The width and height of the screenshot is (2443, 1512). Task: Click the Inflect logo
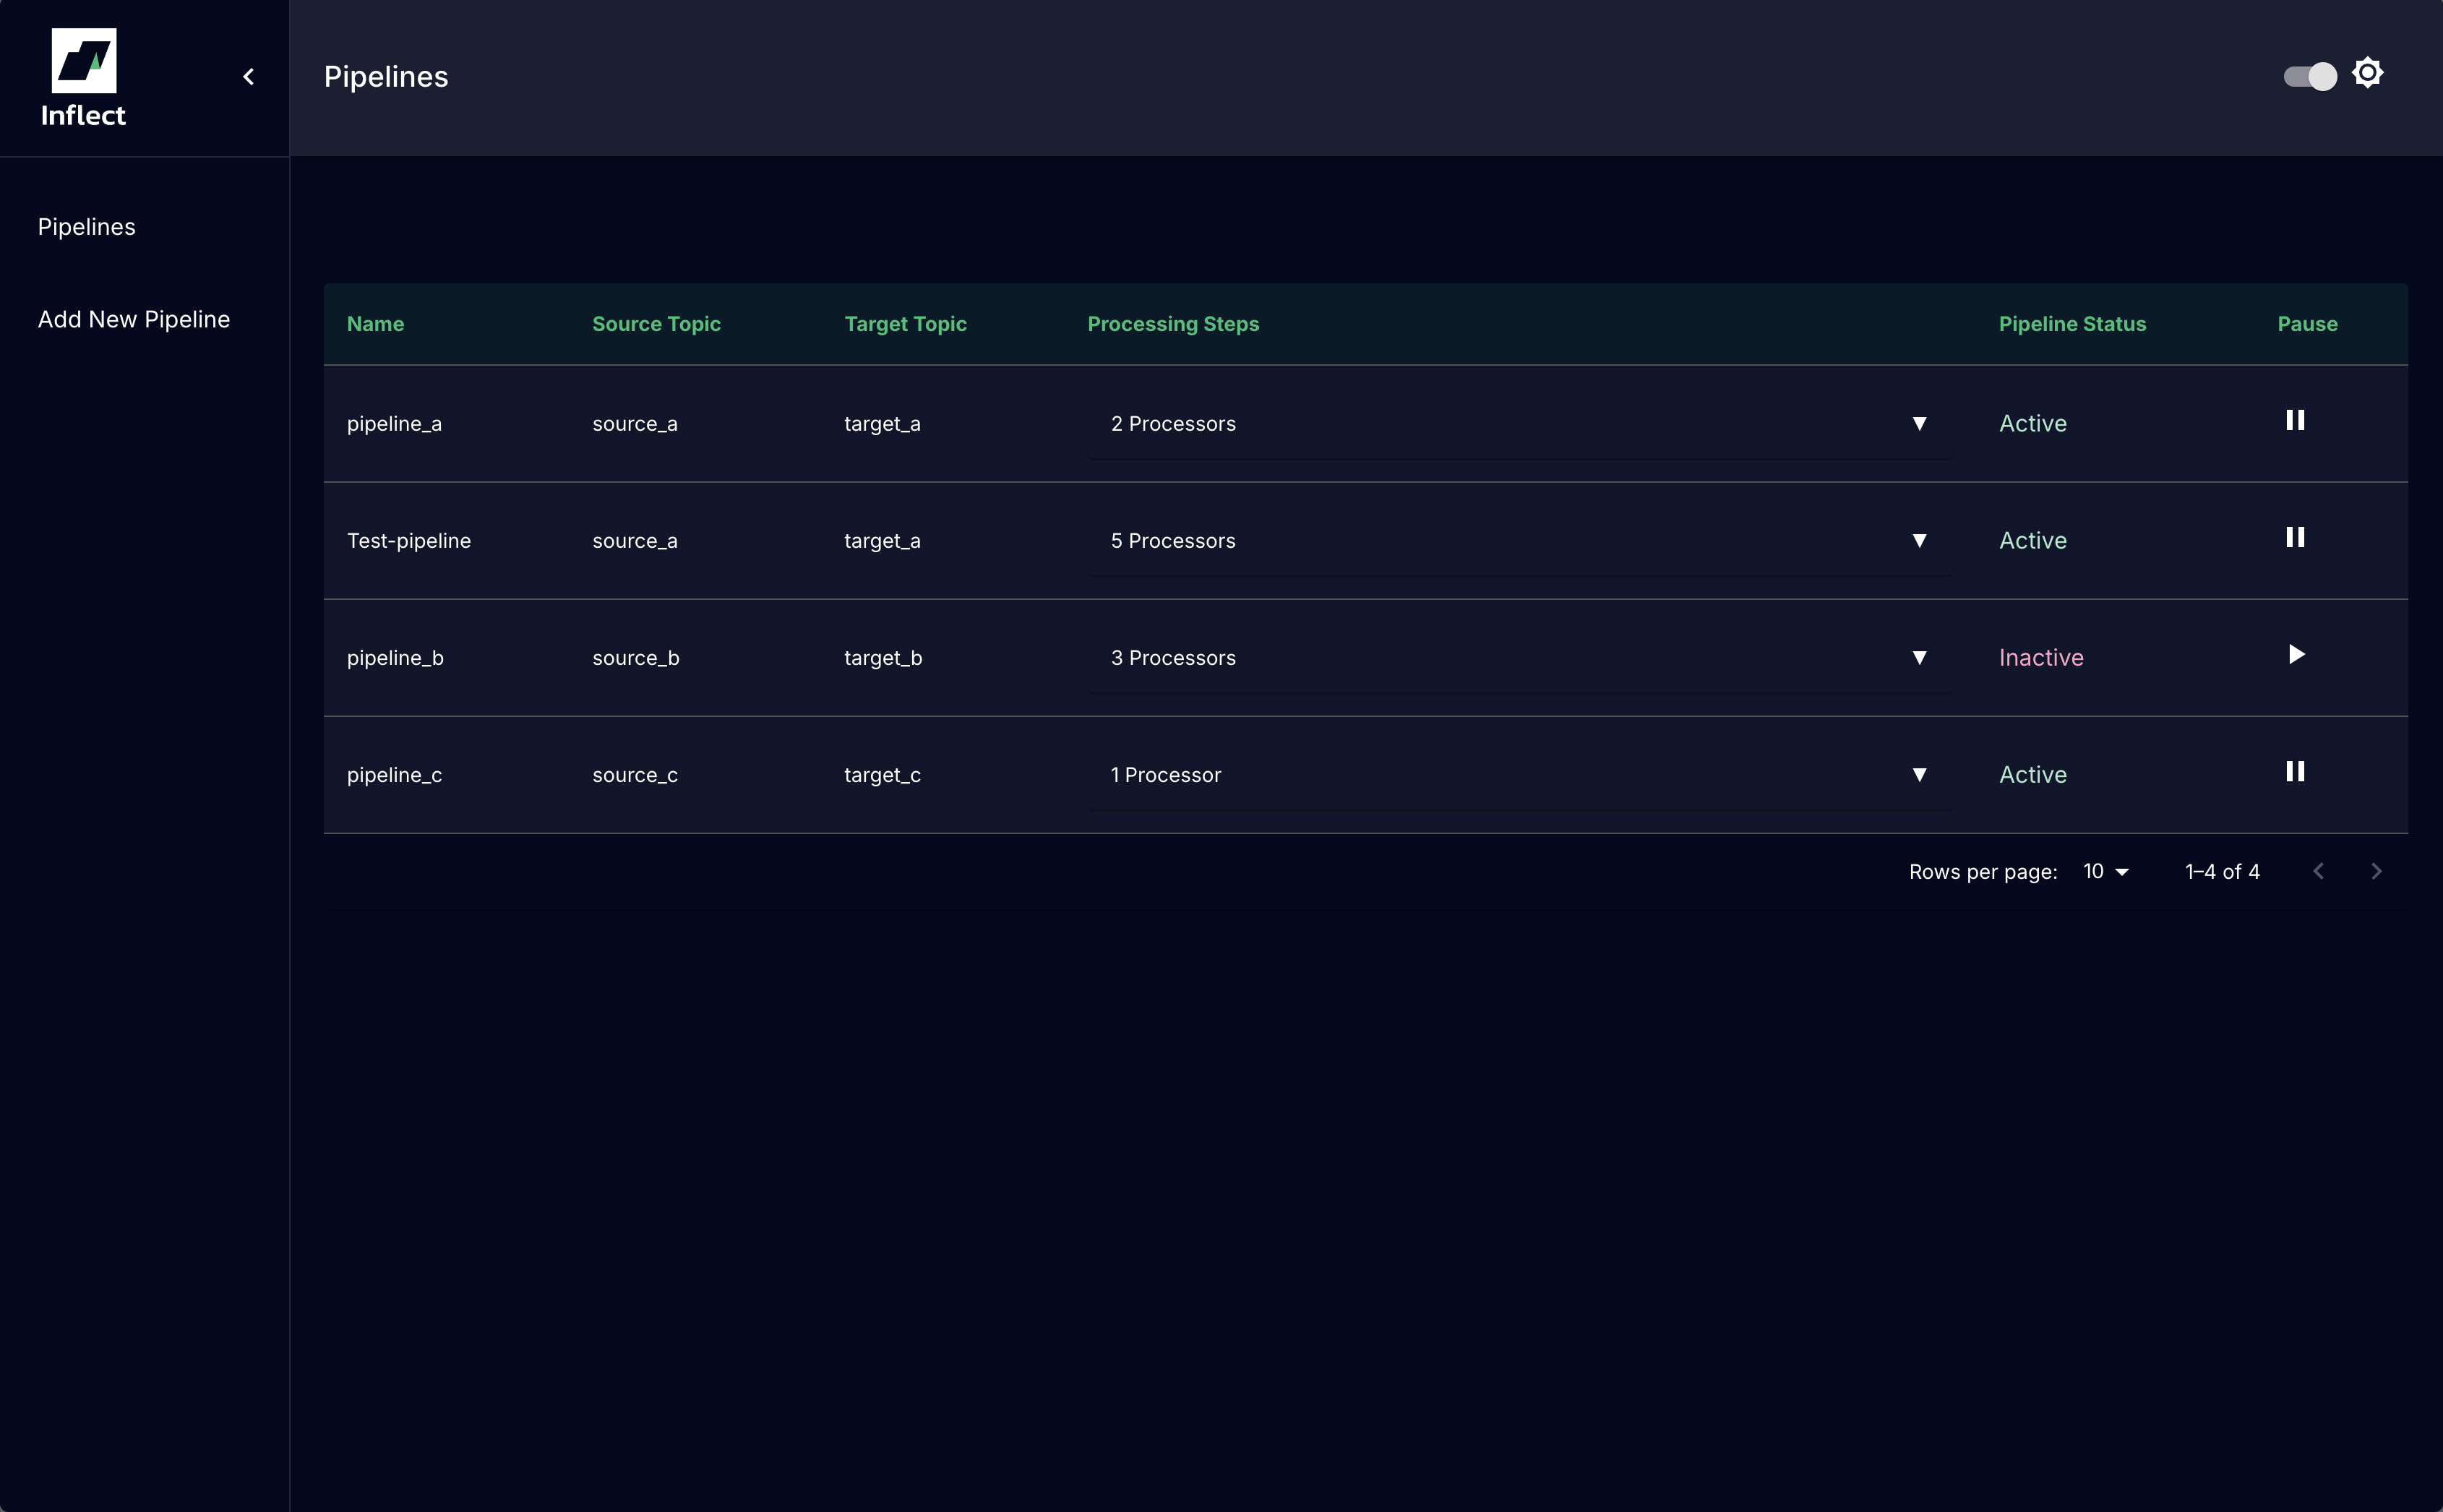[83, 78]
